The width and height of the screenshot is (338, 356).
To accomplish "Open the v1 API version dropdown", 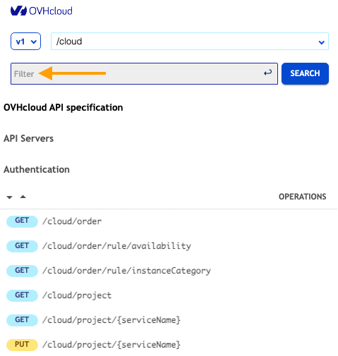I will 25,42.
